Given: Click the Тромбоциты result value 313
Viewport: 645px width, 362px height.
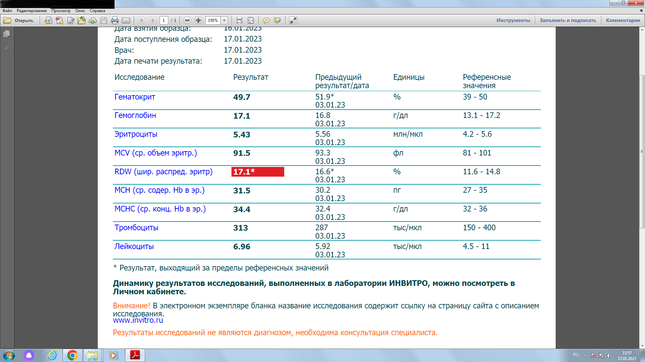Looking at the screenshot, I should [x=241, y=228].
